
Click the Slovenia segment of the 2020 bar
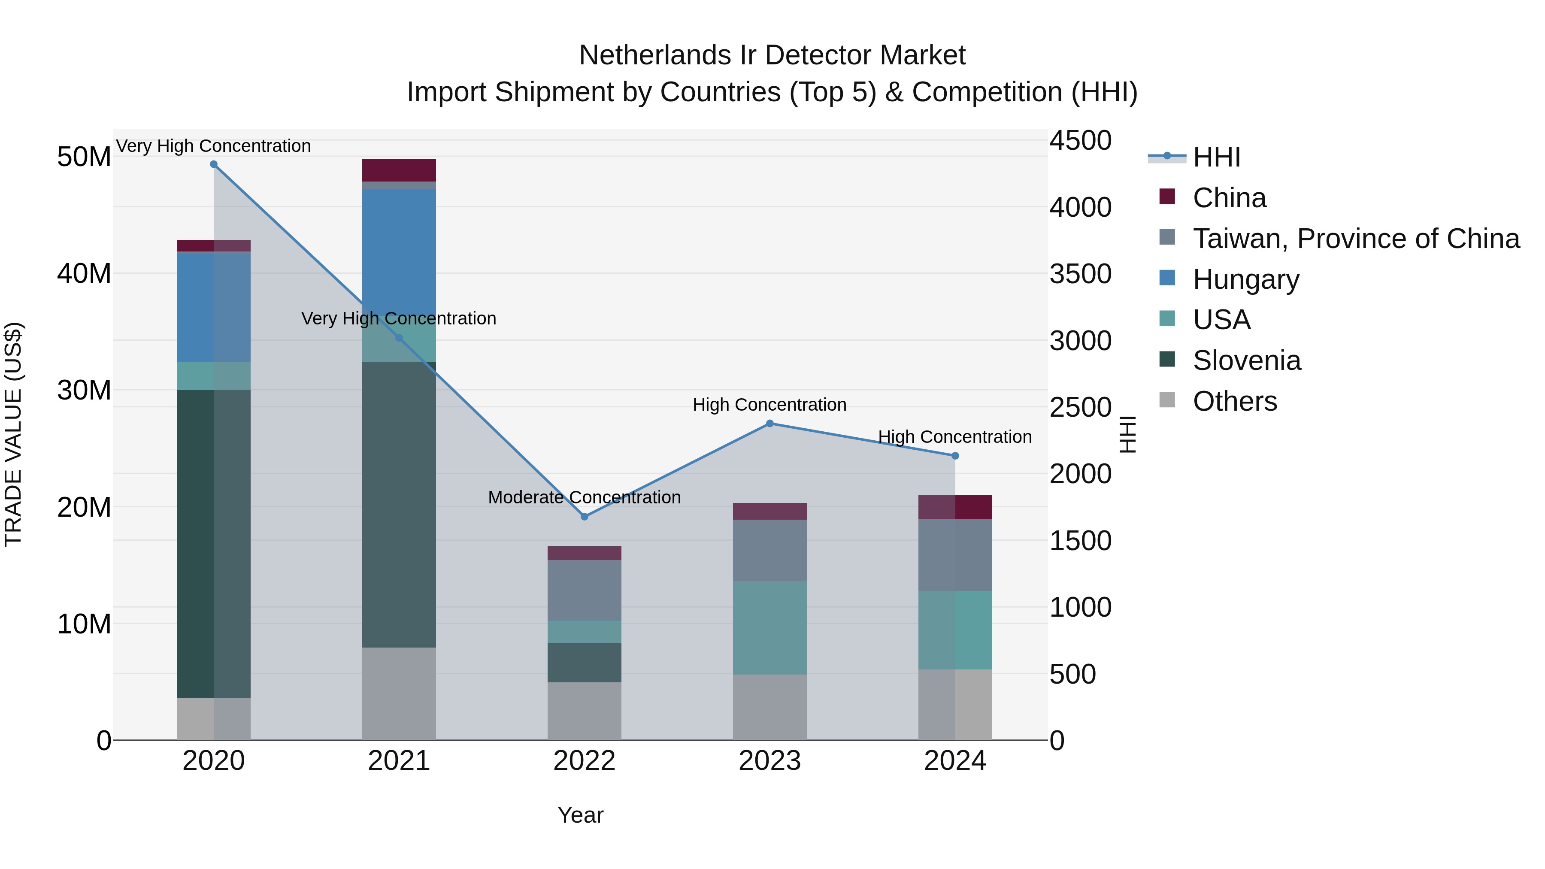[x=214, y=544]
